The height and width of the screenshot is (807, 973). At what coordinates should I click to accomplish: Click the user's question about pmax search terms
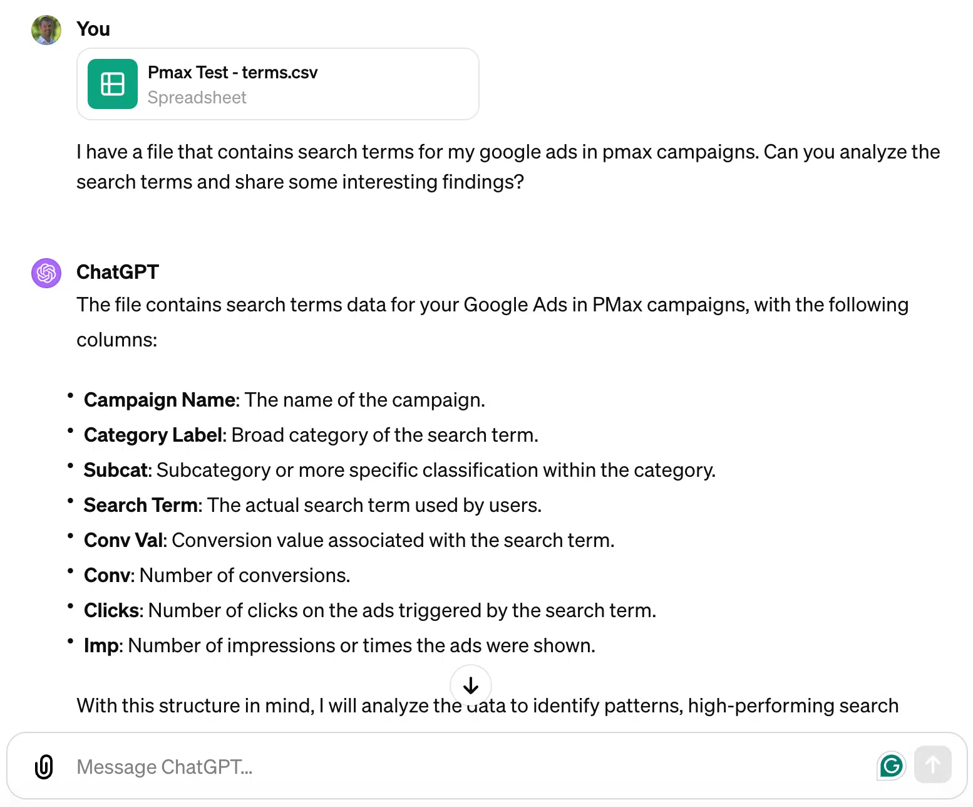tap(508, 167)
